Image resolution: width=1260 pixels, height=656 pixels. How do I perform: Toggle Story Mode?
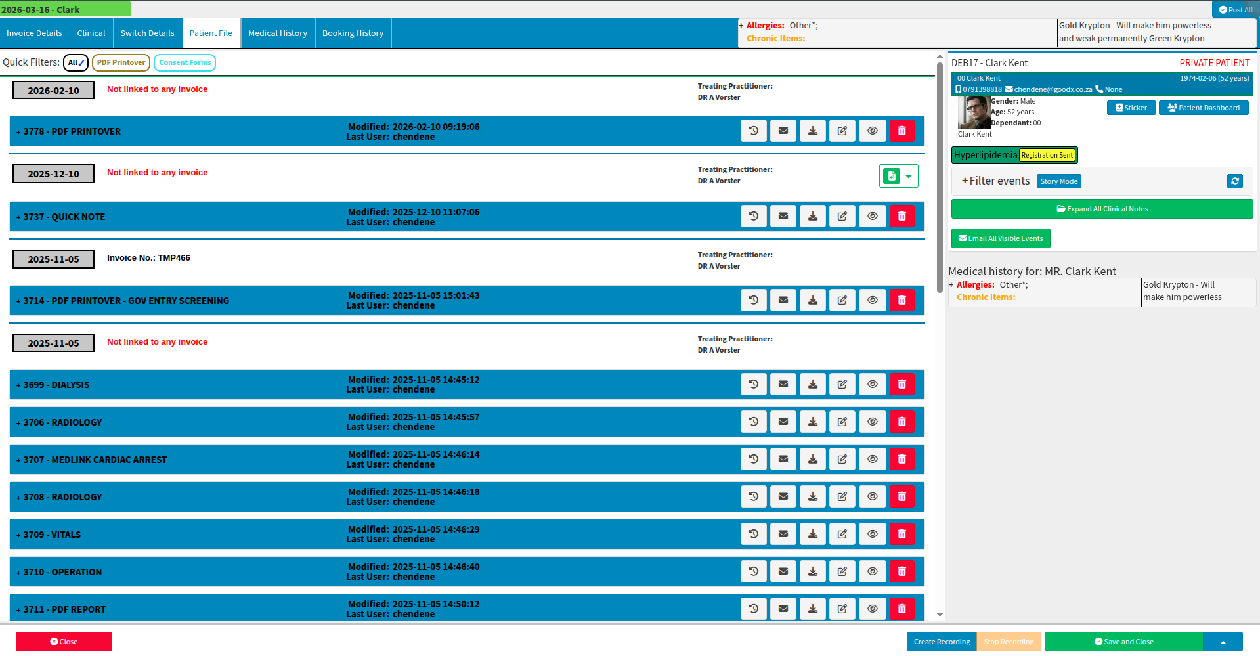(1058, 181)
